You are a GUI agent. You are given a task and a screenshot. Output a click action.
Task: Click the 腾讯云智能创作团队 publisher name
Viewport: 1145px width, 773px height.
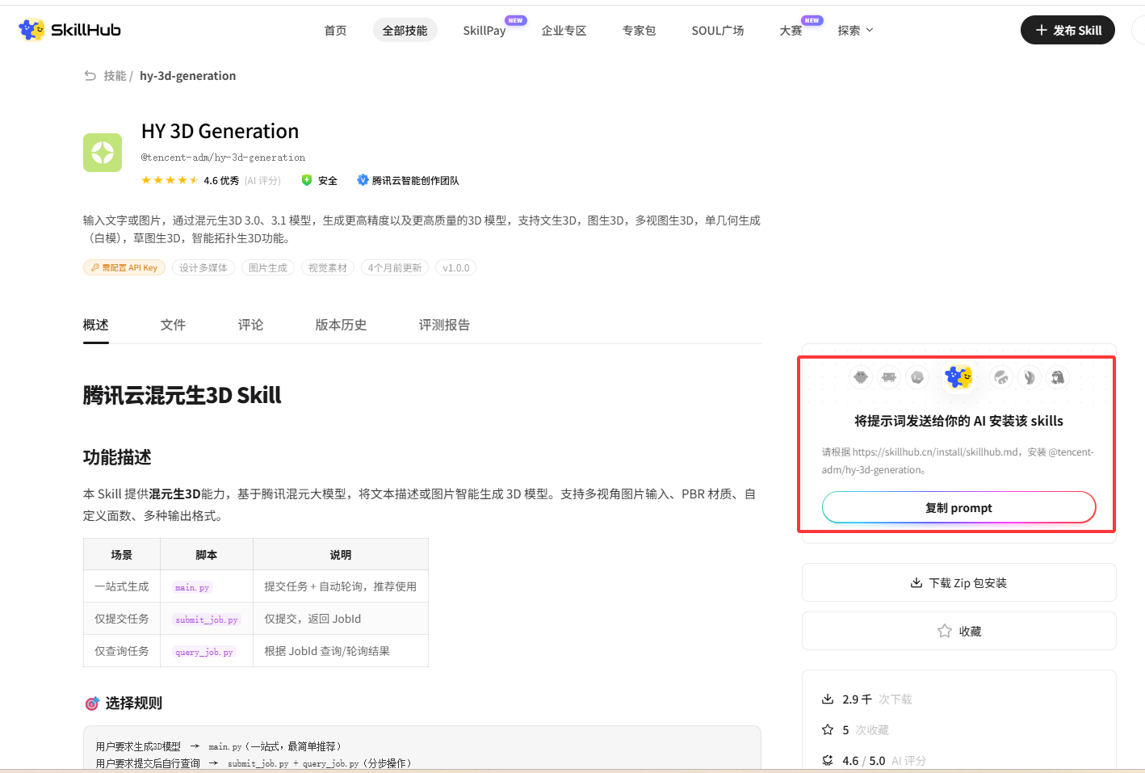pos(415,181)
